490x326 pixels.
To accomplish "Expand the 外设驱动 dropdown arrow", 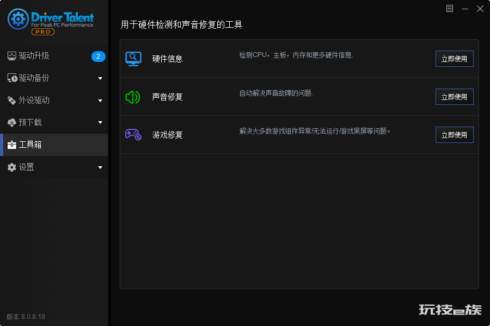I will click(100, 101).
